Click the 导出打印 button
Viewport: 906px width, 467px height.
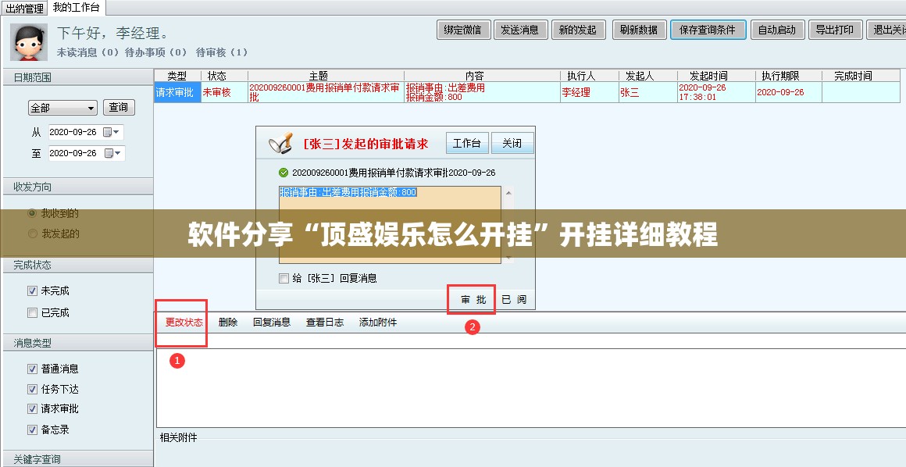pos(835,30)
